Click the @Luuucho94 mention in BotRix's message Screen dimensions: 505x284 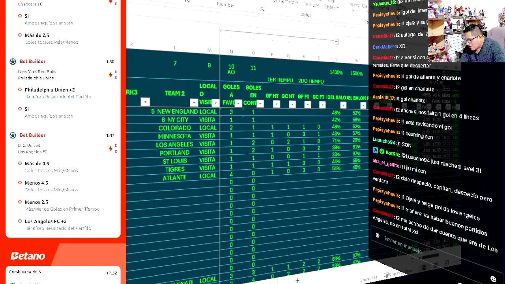[415, 158]
